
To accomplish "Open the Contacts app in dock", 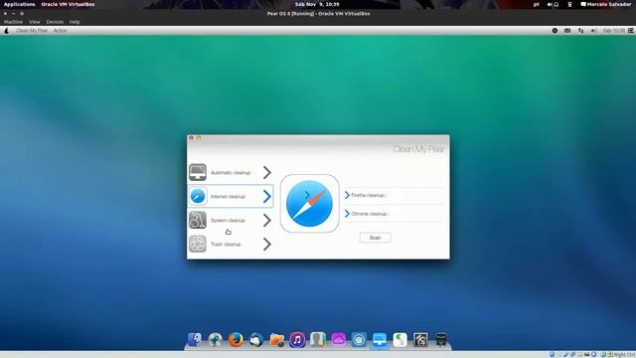I will [x=318, y=340].
